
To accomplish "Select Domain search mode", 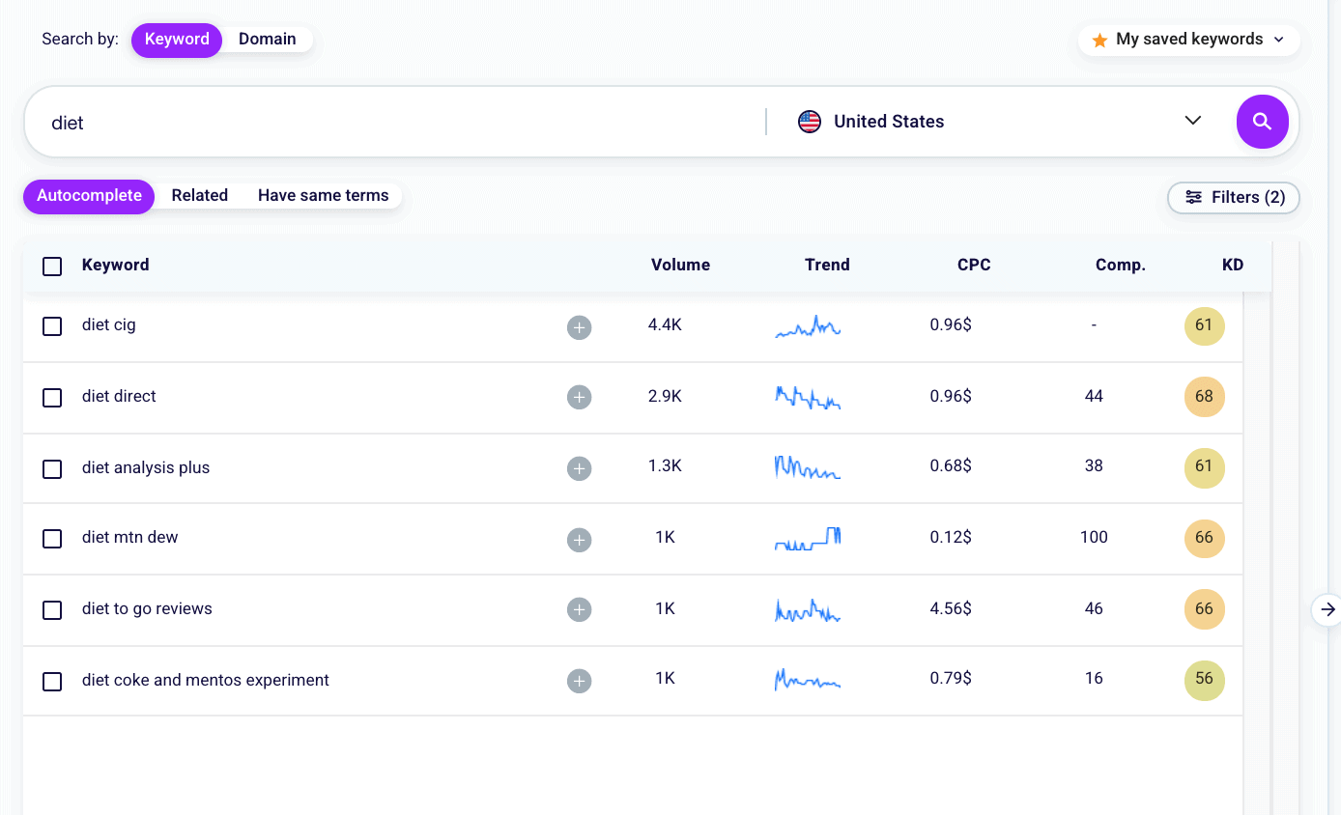I will pos(268,39).
